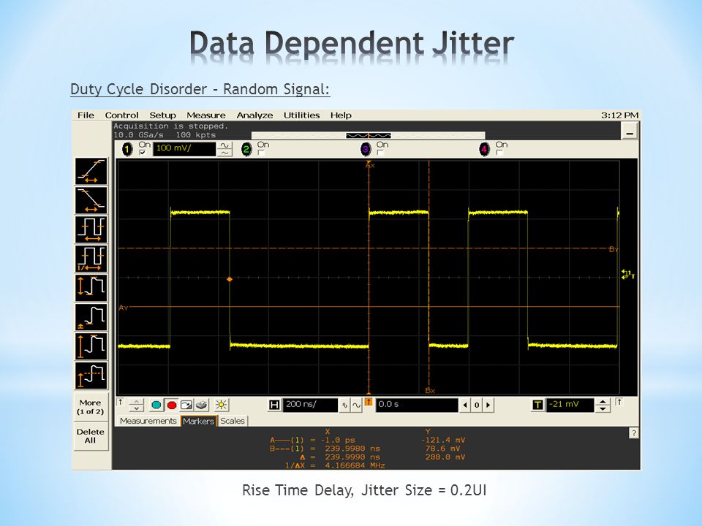Viewport: 702px width, 526px height.
Task: Click the stepper next to the run controls
Action: coord(137,405)
